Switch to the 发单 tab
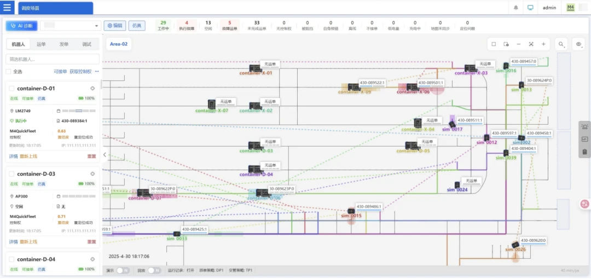591x279 pixels. [63, 44]
